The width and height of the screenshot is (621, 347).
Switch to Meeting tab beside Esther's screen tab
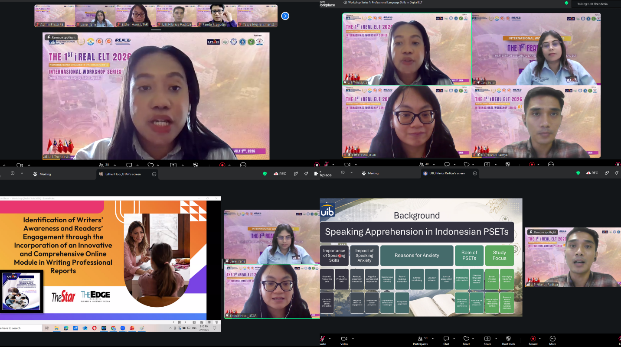coord(42,174)
